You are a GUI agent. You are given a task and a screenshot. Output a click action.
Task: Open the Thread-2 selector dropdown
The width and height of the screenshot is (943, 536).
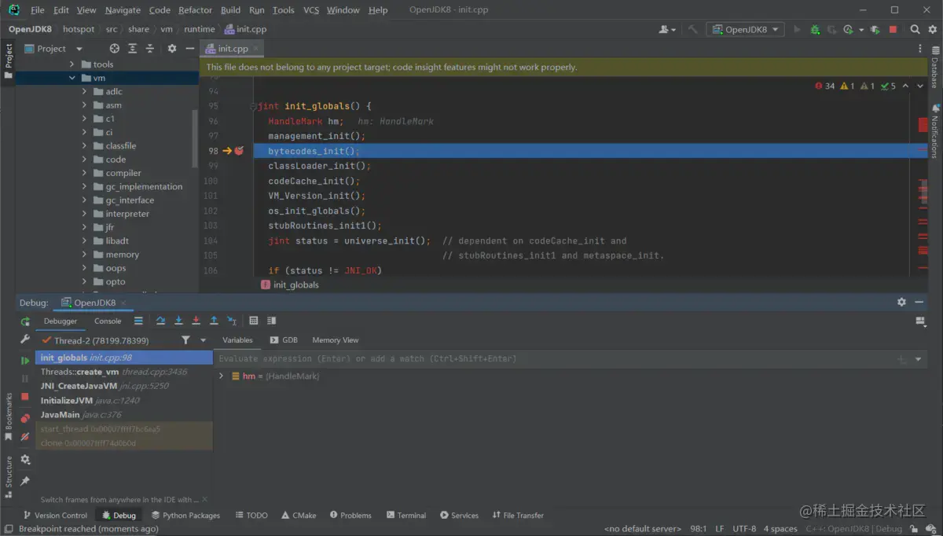pos(203,340)
